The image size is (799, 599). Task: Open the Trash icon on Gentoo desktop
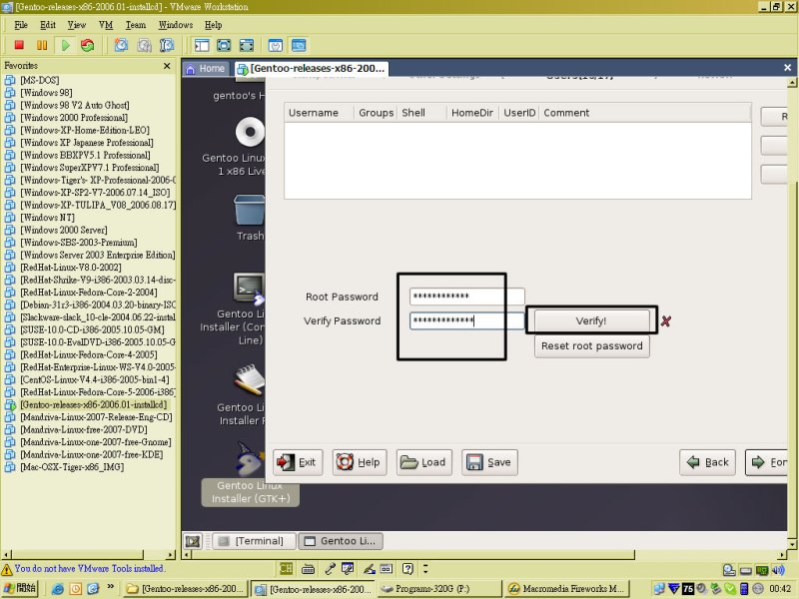coord(249,210)
